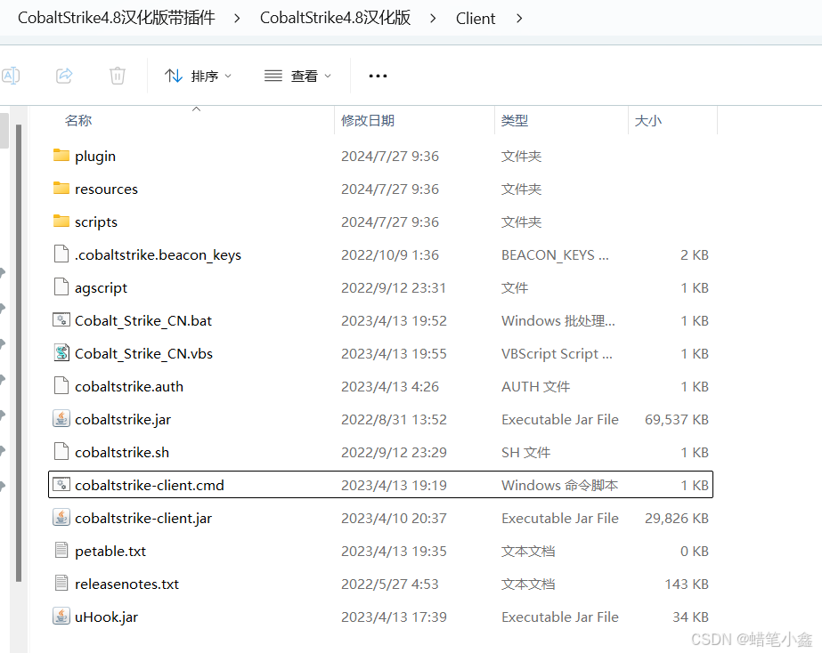
Task: Select file name cobaltstrike-client.jar
Action: [x=143, y=519]
